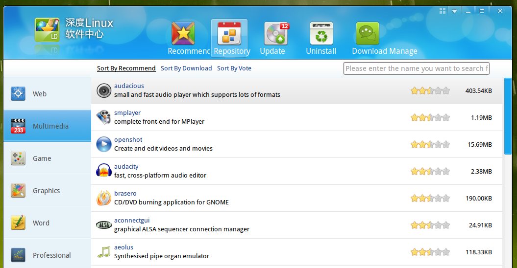
Task: Sort list by Vote
Action: pyautogui.click(x=234, y=68)
